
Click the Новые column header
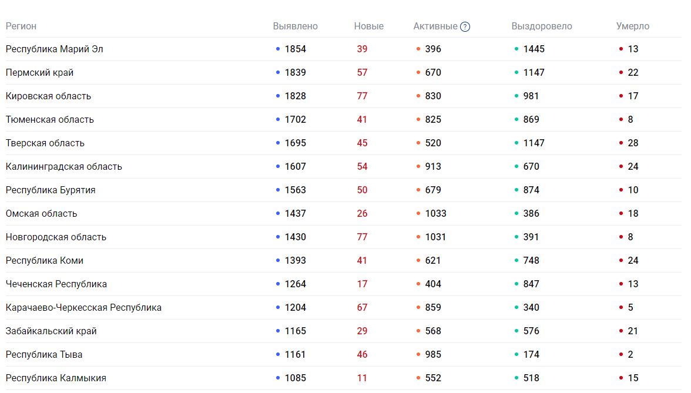(368, 26)
